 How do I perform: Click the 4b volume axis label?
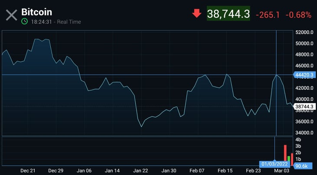(298, 140)
